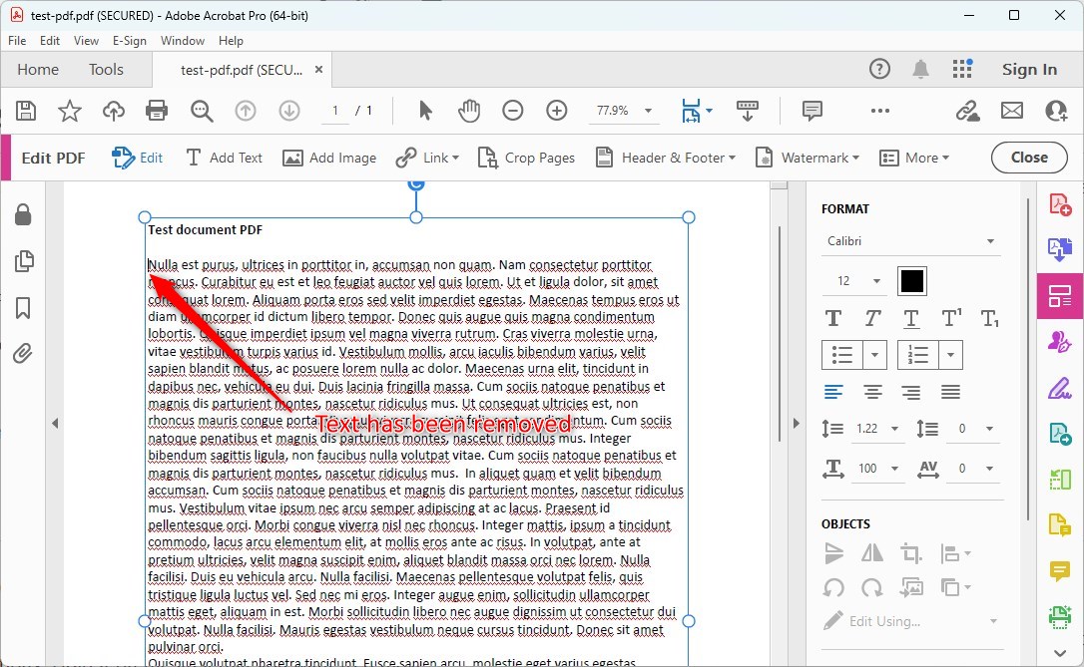Click the Close button to exit Edit PDF
The image size is (1084, 667).
pyautogui.click(x=1029, y=158)
